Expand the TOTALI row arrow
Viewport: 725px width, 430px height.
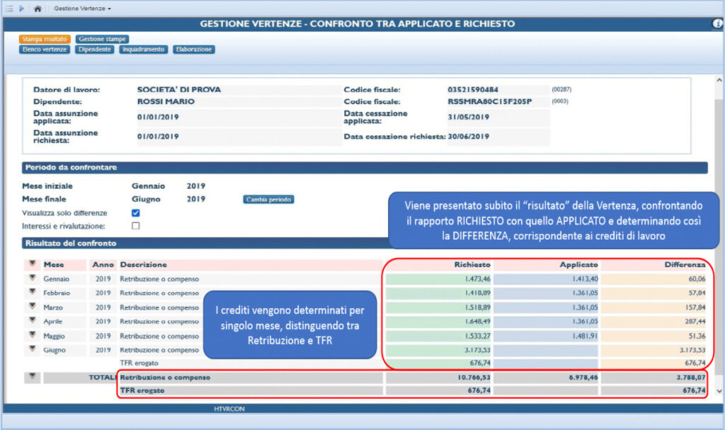33,376
